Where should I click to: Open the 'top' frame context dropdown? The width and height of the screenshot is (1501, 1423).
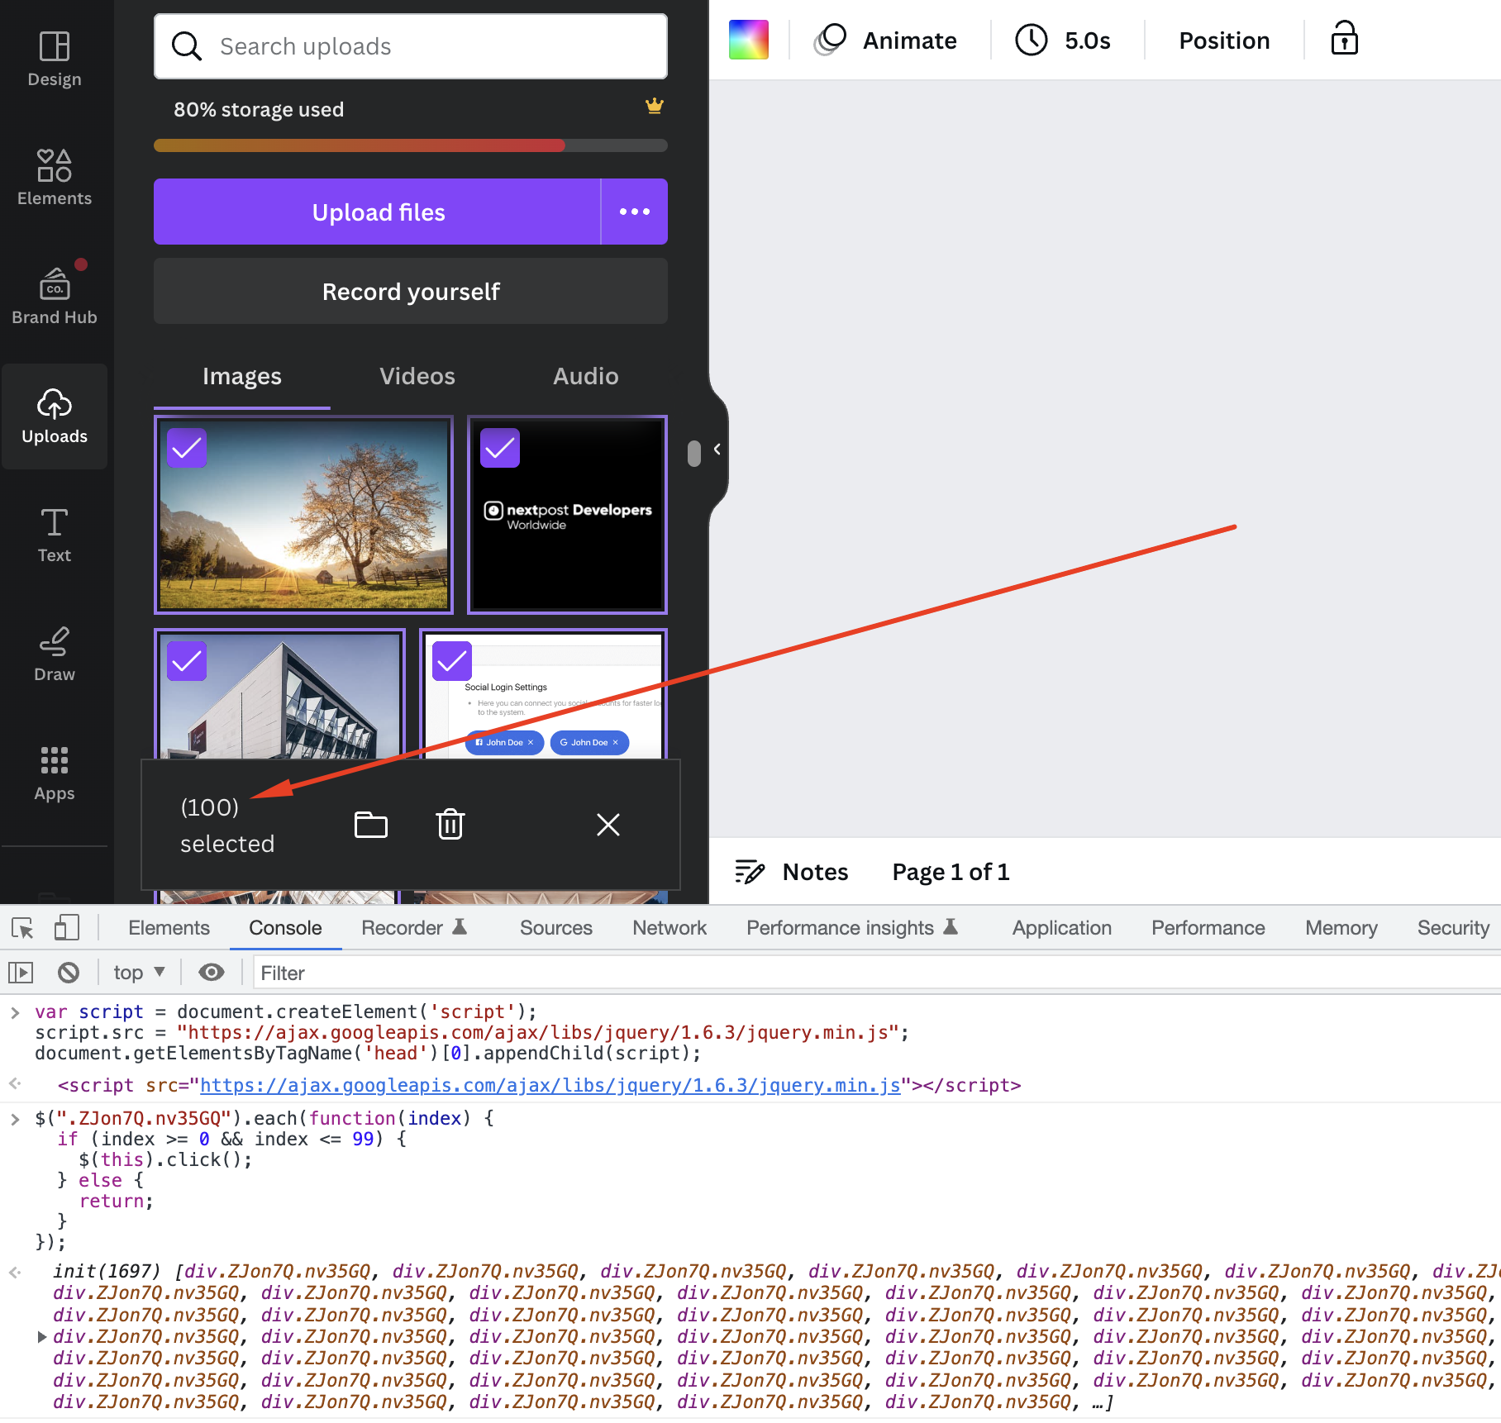(137, 972)
